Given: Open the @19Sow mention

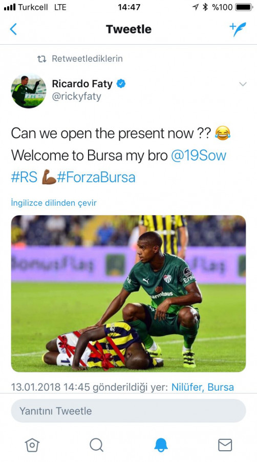Looking at the screenshot, I should (x=199, y=155).
